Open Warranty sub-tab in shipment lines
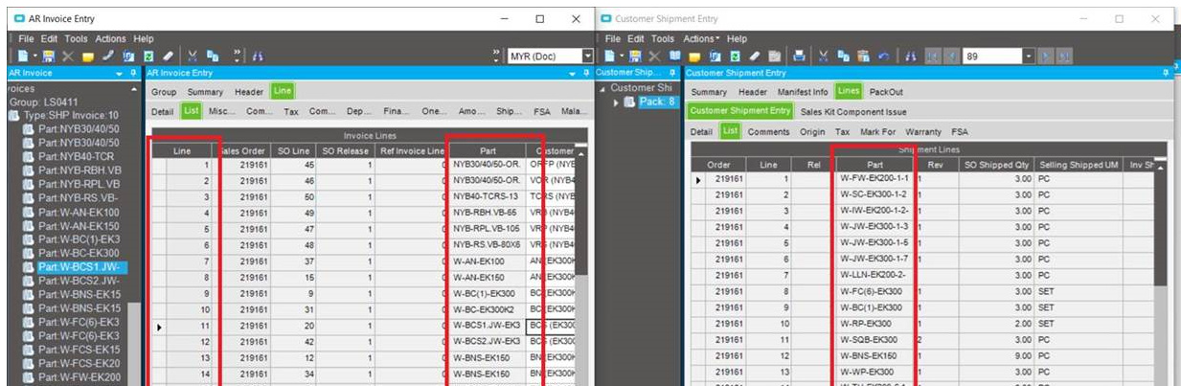 coord(923,131)
